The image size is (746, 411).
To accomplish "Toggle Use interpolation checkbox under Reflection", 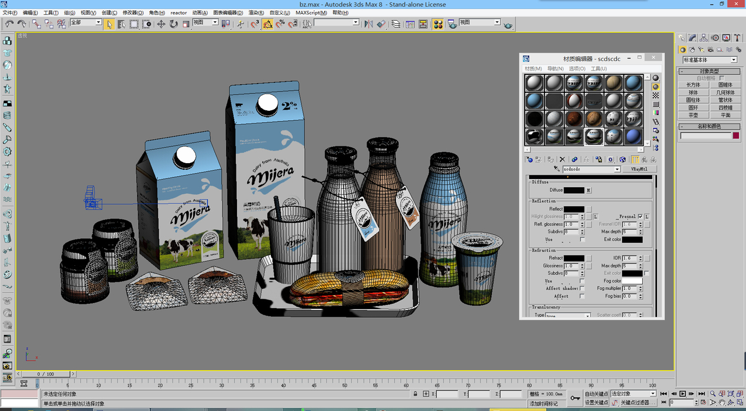I will pyautogui.click(x=582, y=240).
